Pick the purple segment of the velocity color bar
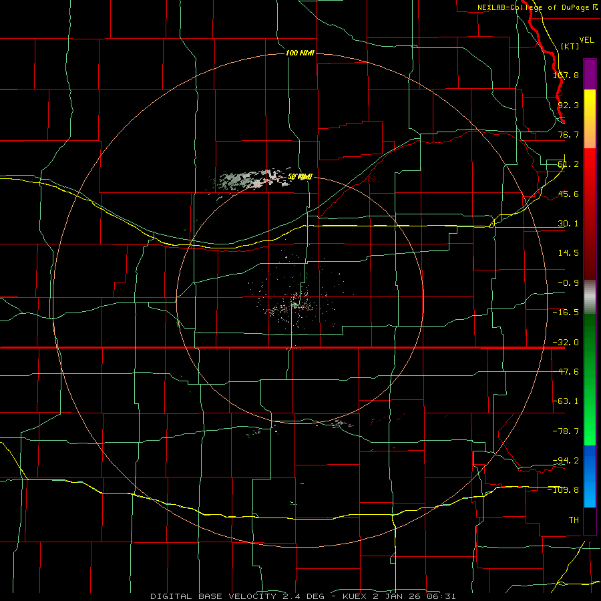This screenshot has width=601, height=601. pos(590,74)
